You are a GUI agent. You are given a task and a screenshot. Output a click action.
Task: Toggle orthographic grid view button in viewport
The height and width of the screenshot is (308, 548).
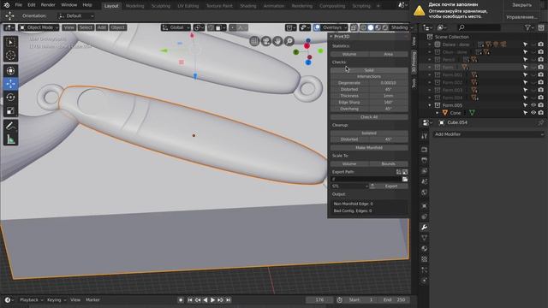[x=254, y=41]
